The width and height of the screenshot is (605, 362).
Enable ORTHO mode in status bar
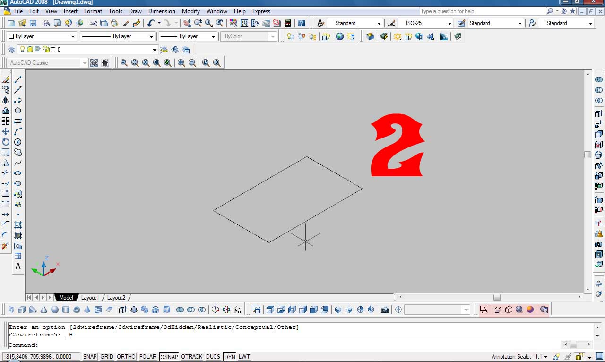click(126, 357)
